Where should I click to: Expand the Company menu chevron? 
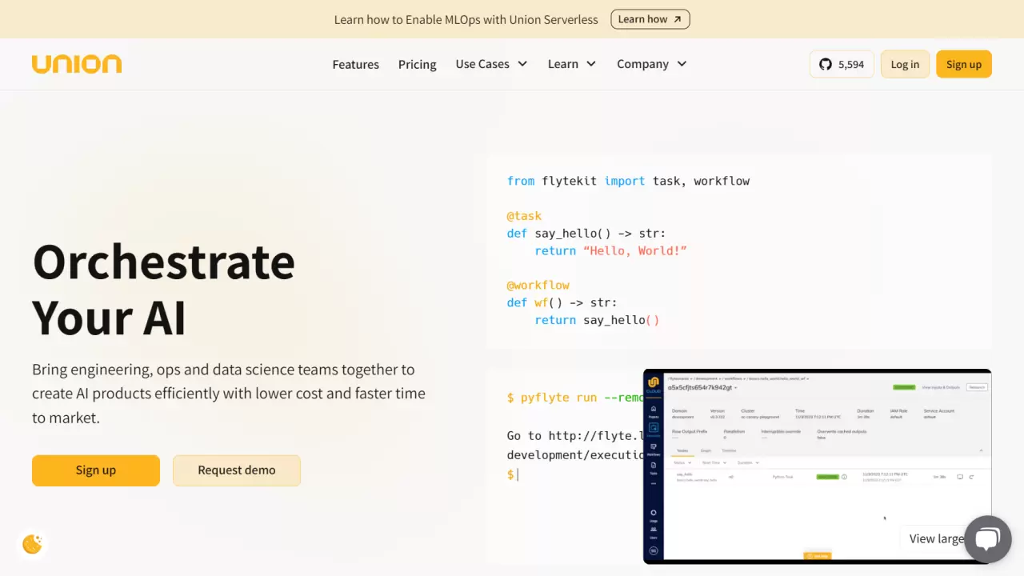coord(682,64)
